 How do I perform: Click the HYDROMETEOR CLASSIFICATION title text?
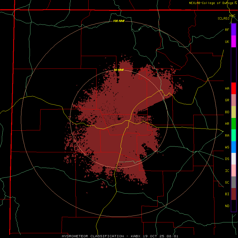[93, 236]
